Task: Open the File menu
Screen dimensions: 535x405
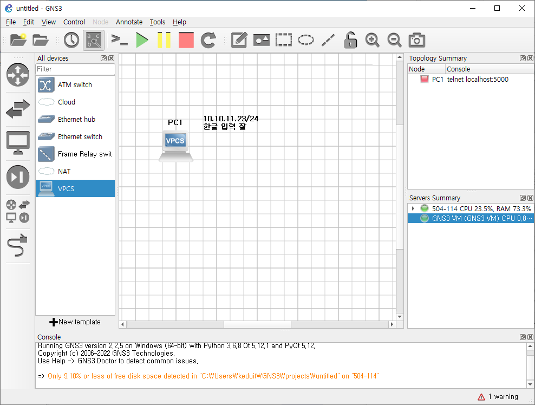Action: point(11,22)
